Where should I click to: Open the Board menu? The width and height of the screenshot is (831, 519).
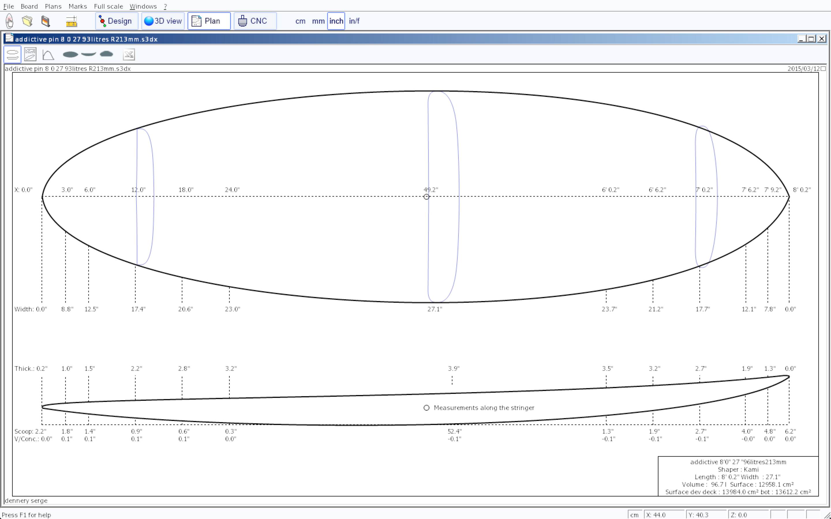coord(29,6)
